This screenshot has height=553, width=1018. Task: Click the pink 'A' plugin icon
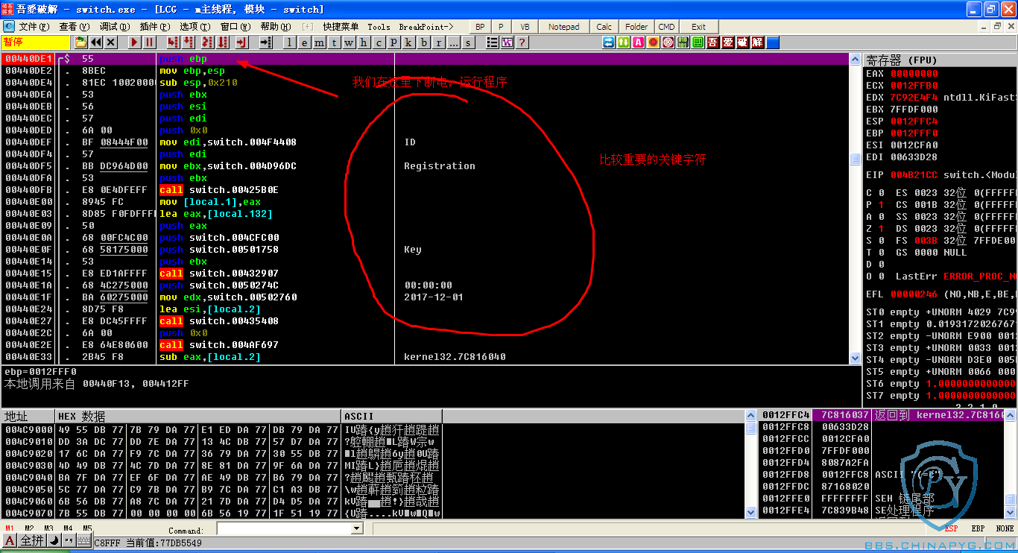tap(638, 42)
